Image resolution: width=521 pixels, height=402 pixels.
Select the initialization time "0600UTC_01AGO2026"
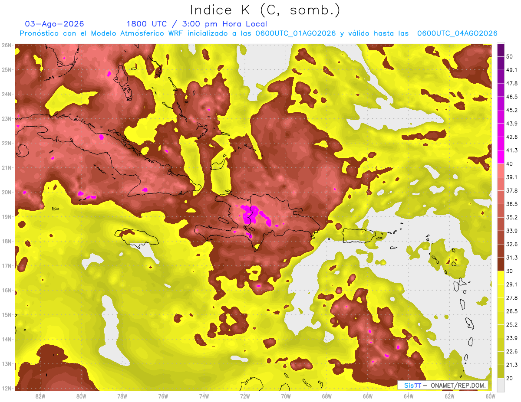pos(296,33)
